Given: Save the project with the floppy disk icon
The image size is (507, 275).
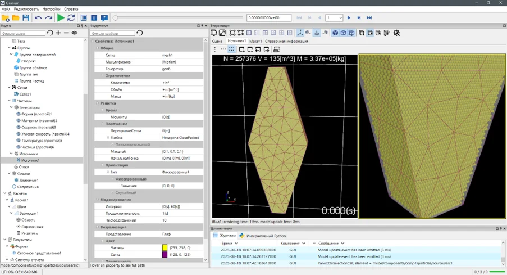Looking at the screenshot, I should pos(26,18).
